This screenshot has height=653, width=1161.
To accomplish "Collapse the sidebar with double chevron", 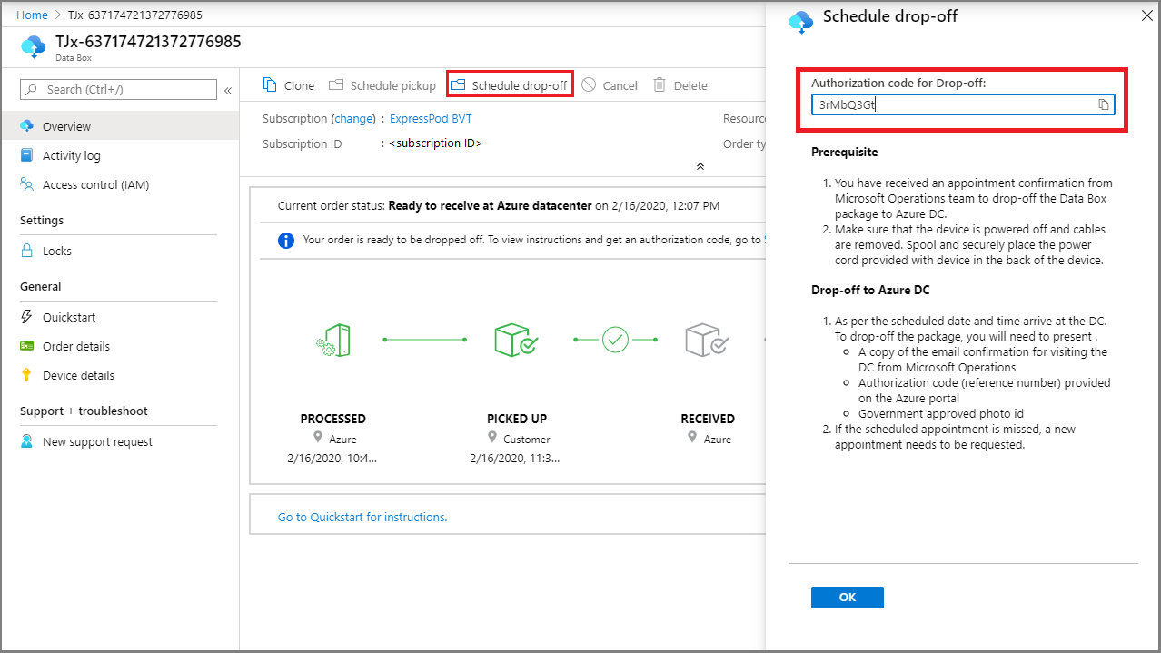I will (228, 90).
